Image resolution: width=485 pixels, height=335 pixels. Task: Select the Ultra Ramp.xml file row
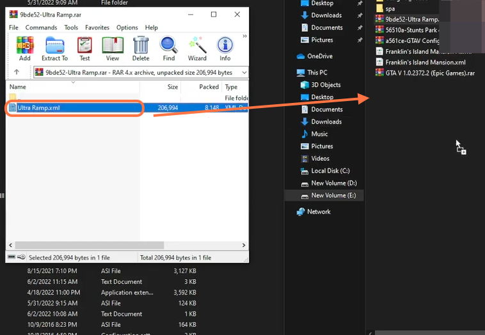[x=127, y=108]
